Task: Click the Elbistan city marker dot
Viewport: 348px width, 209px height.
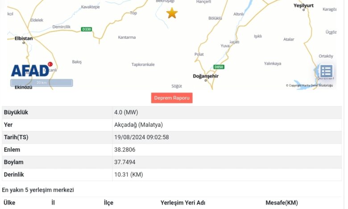Action: tap(24, 43)
